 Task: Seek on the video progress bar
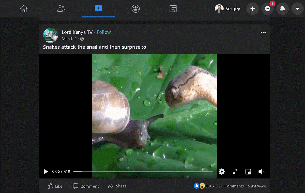click(143, 172)
